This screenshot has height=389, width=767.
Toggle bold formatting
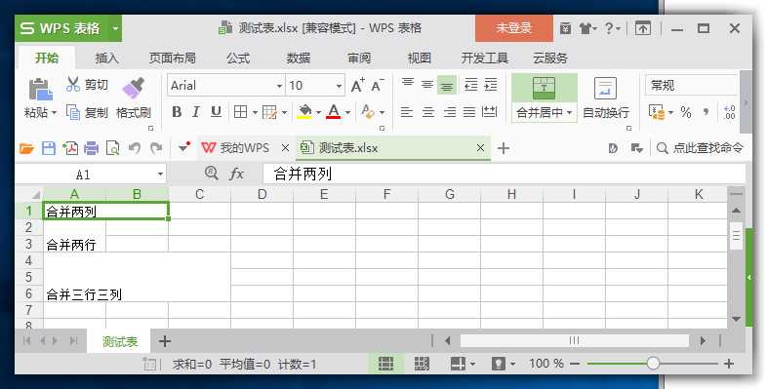tap(177, 112)
